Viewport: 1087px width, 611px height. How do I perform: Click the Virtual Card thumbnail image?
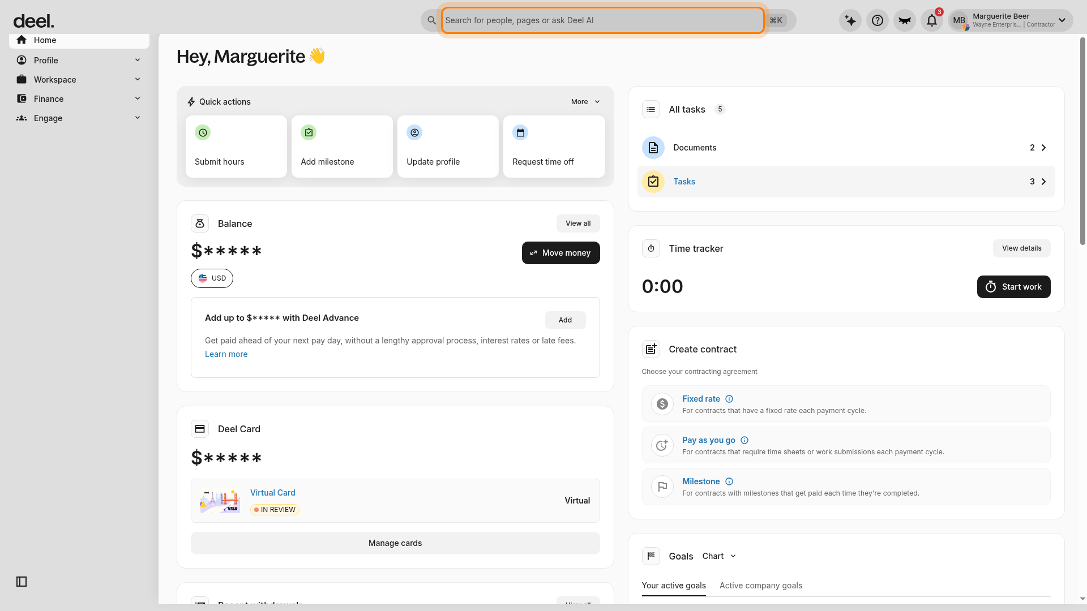[x=220, y=501]
